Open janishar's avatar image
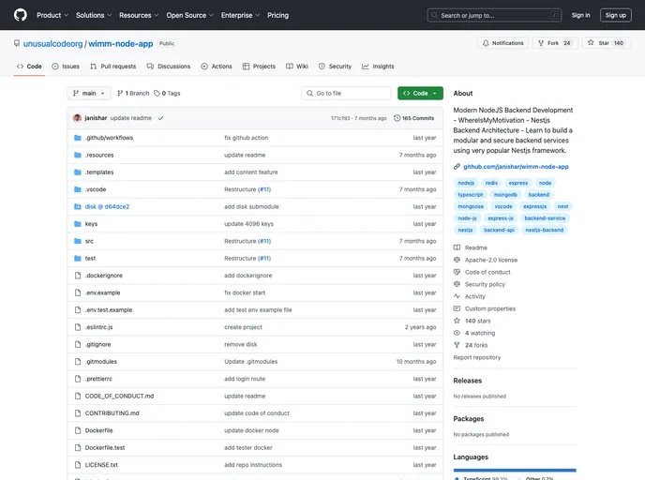645x480 pixels. point(77,118)
